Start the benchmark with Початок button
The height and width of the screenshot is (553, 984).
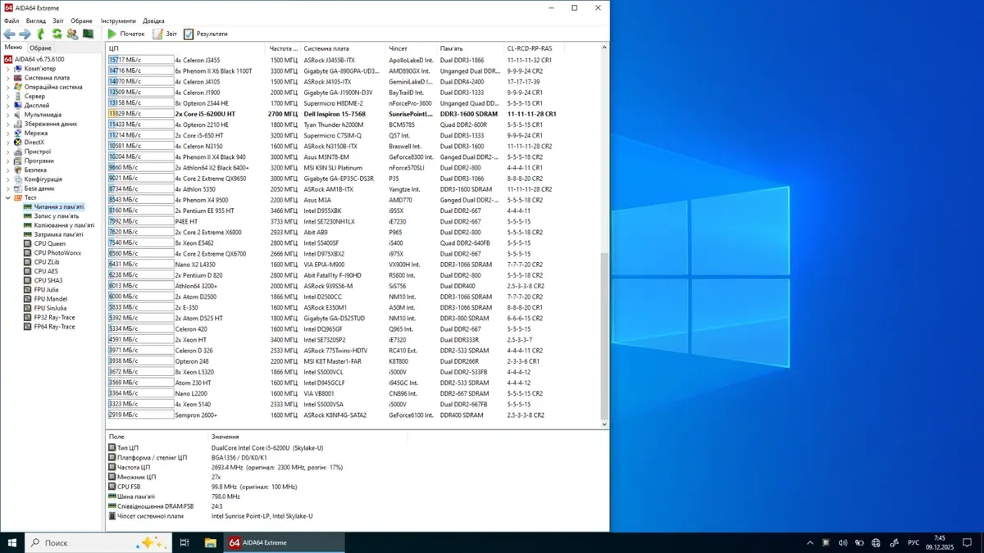click(125, 34)
